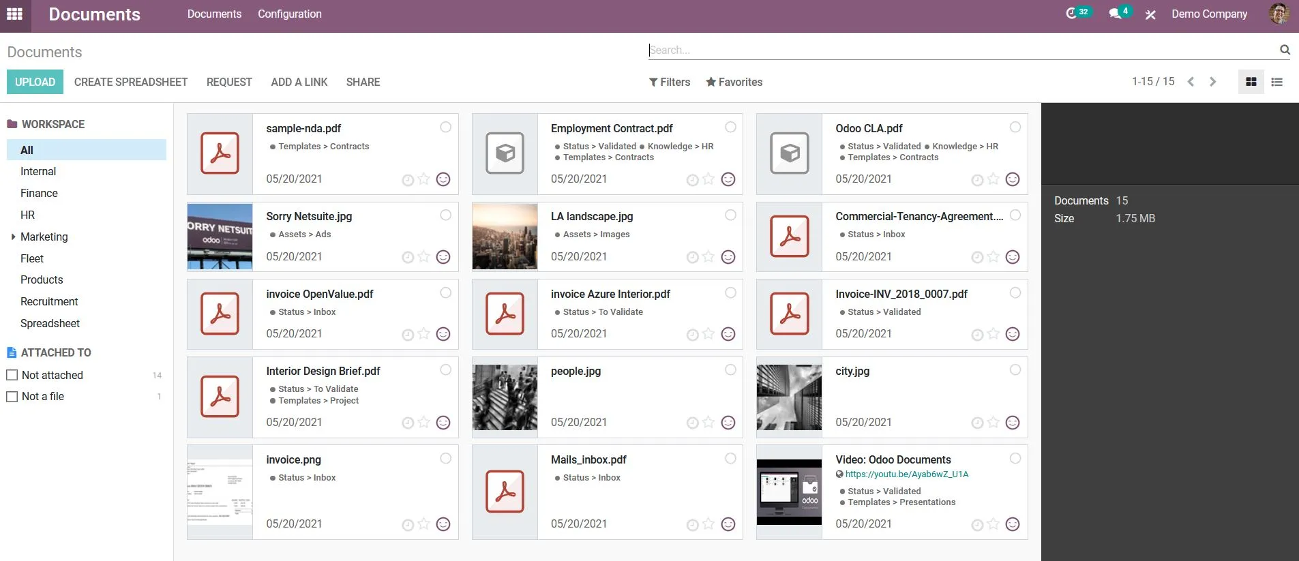Open the apps grid menu icon
The width and height of the screenshot is (1299, 561).
click(x=14, y=14)
